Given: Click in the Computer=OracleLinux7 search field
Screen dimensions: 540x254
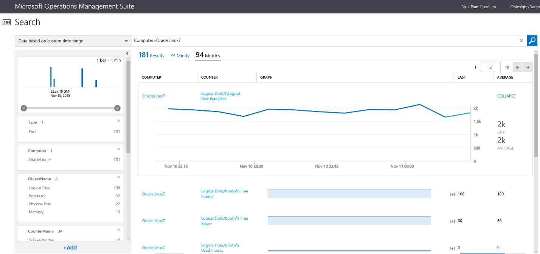Looking at the screenshot, I should (x=324, y=40).
